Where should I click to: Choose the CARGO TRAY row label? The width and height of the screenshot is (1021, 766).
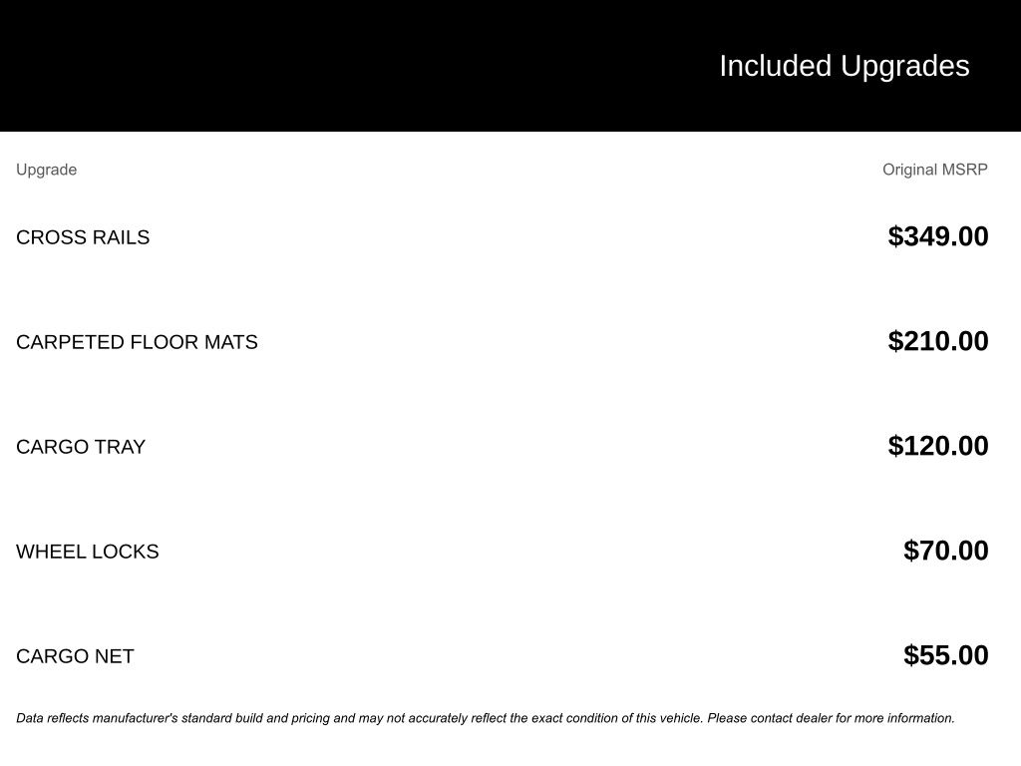pos(81,447)
